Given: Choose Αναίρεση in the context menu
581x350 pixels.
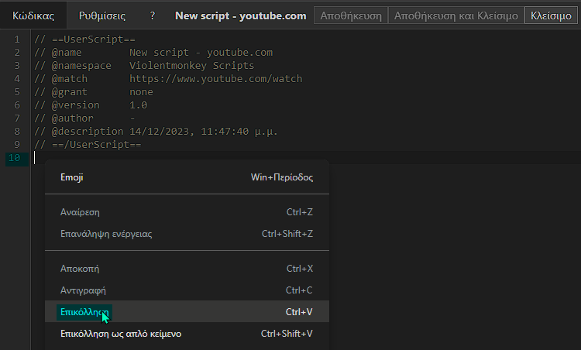Looking at the screenshot, I should 187,212.
